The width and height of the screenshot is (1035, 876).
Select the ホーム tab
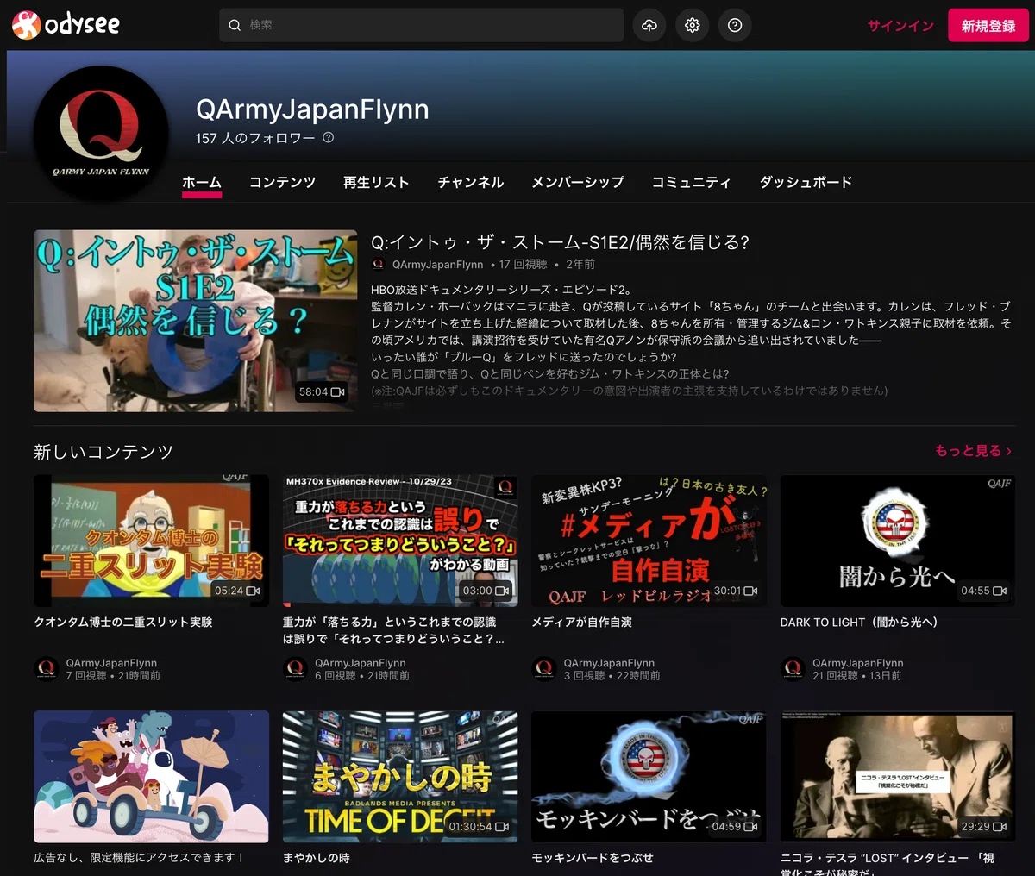point(202,183)
